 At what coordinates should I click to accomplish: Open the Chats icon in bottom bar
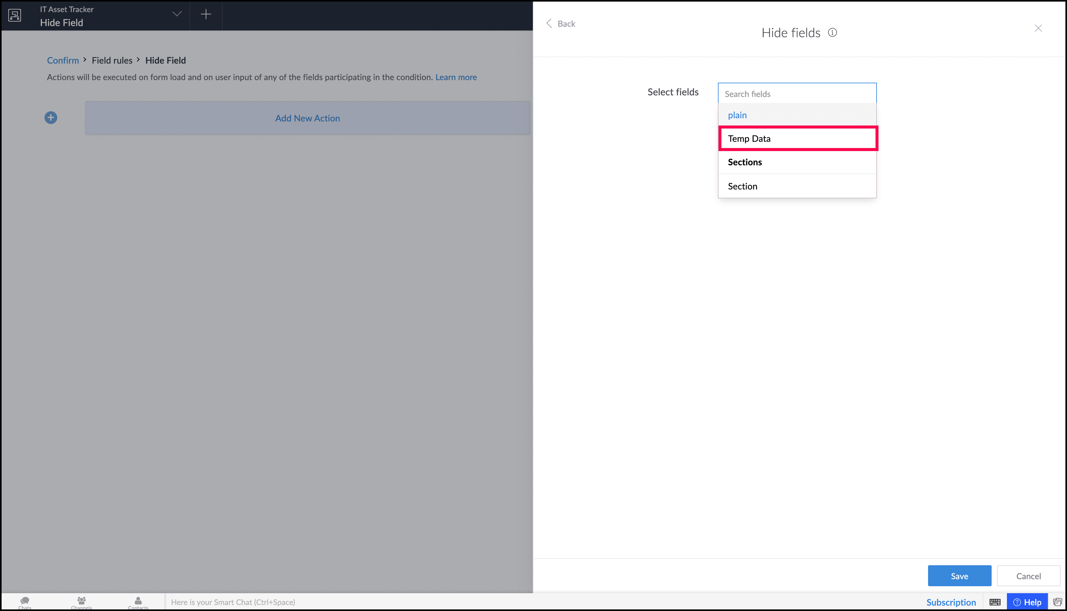[25, 602]
